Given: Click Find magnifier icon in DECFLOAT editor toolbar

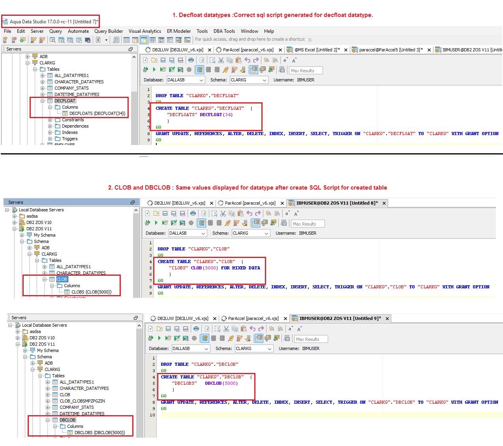Looking at the screenshot, I should pyautogui.click(x=267, y=60).
